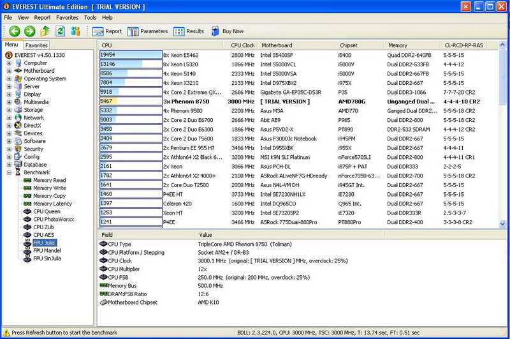The image size is (510, 339).
Task: Open the Report menu
Action: 42,18
